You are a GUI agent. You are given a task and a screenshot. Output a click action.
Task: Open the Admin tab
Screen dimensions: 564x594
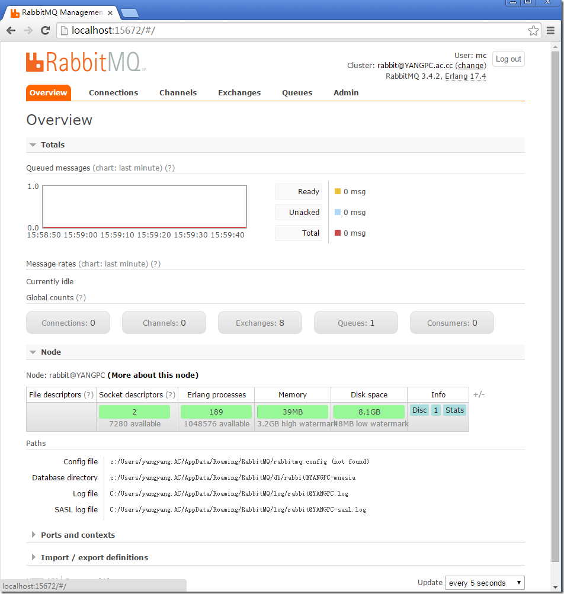point(345,93)
